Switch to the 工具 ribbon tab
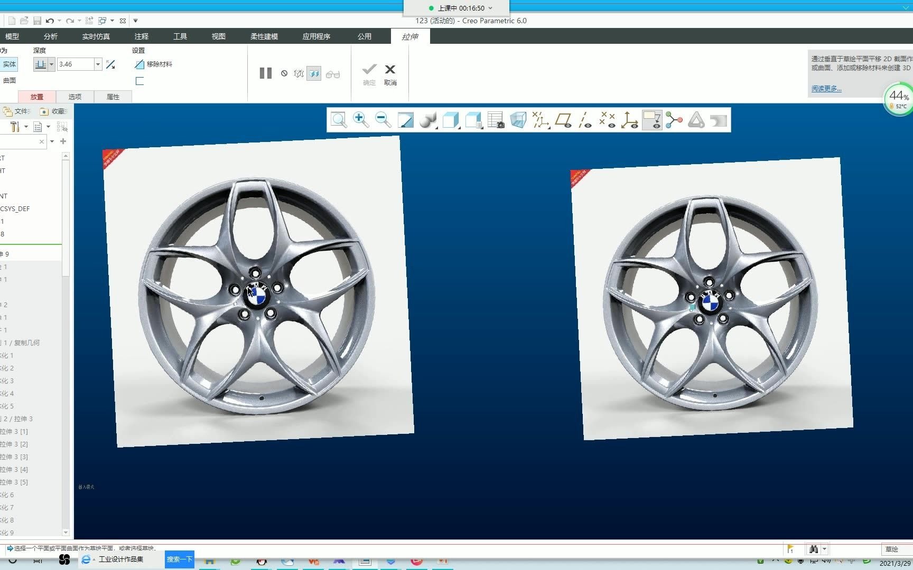 coord(180,36)
